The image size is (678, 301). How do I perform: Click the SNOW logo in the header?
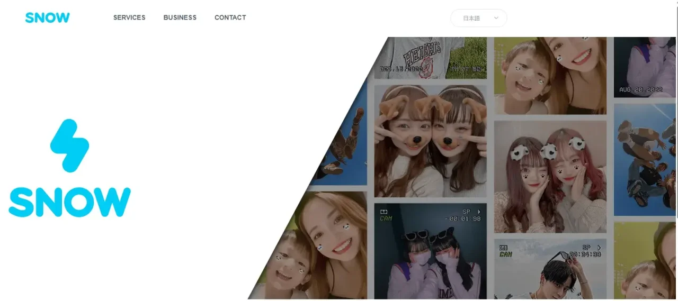(48, 17)
